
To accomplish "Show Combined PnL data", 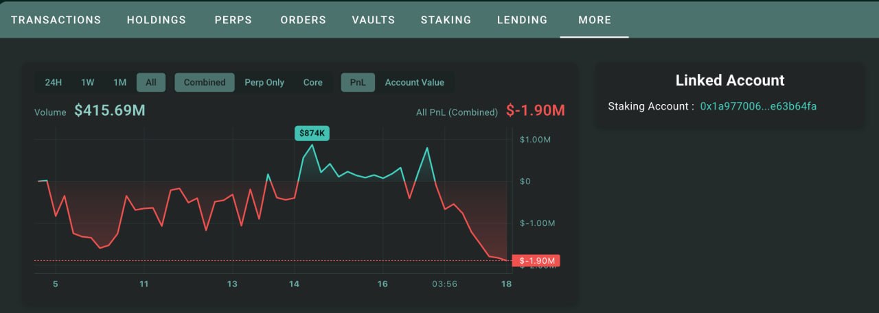I will (205, 82).
